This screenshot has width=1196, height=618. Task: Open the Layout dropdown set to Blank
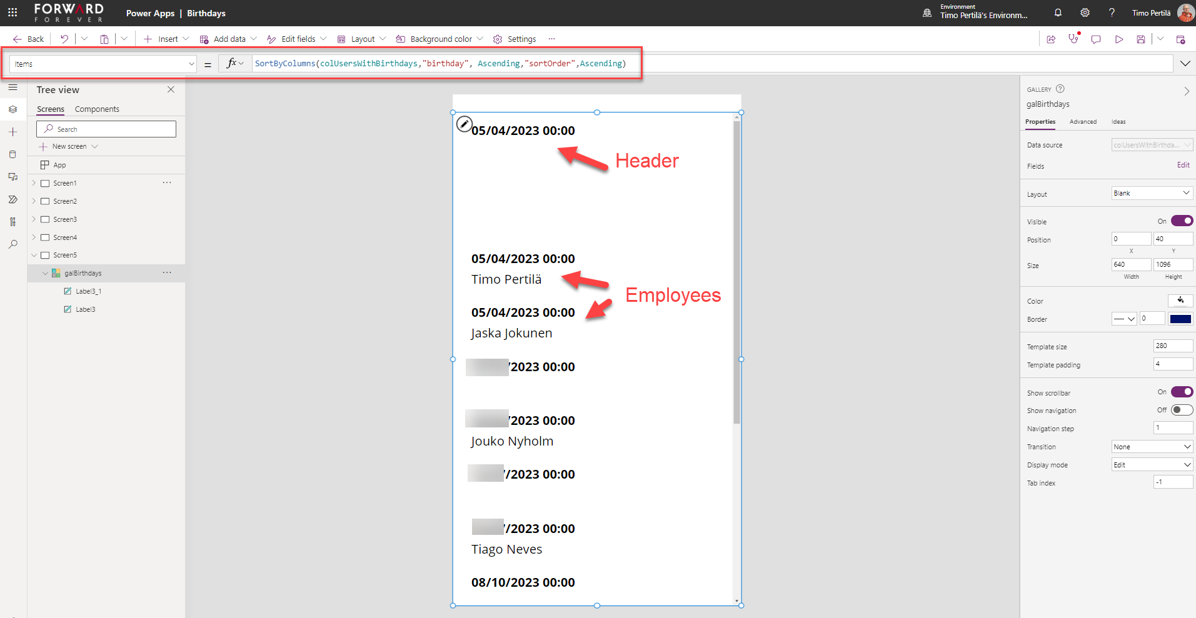[1152, 193]
